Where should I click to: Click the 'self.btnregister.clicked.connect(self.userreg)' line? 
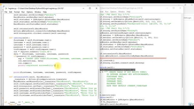tap(40, 33)
